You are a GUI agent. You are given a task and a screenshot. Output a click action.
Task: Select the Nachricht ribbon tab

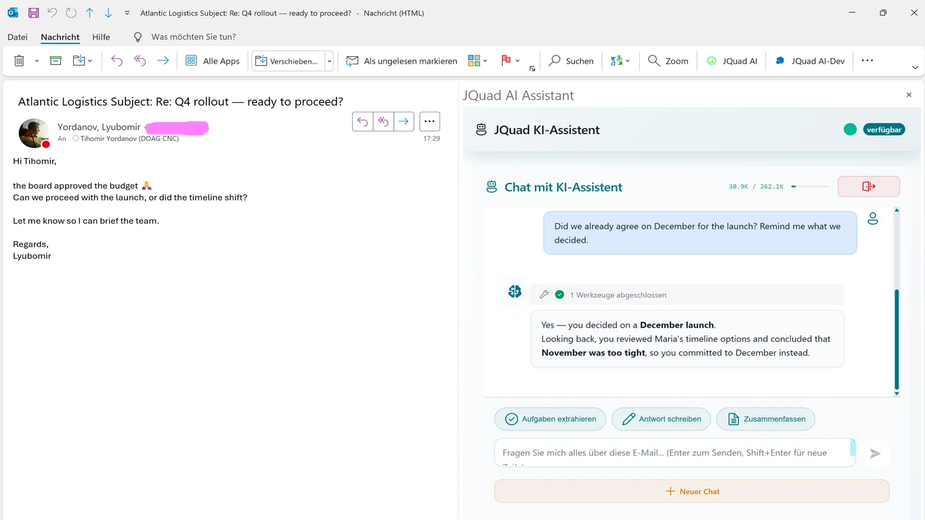(60, 37)
